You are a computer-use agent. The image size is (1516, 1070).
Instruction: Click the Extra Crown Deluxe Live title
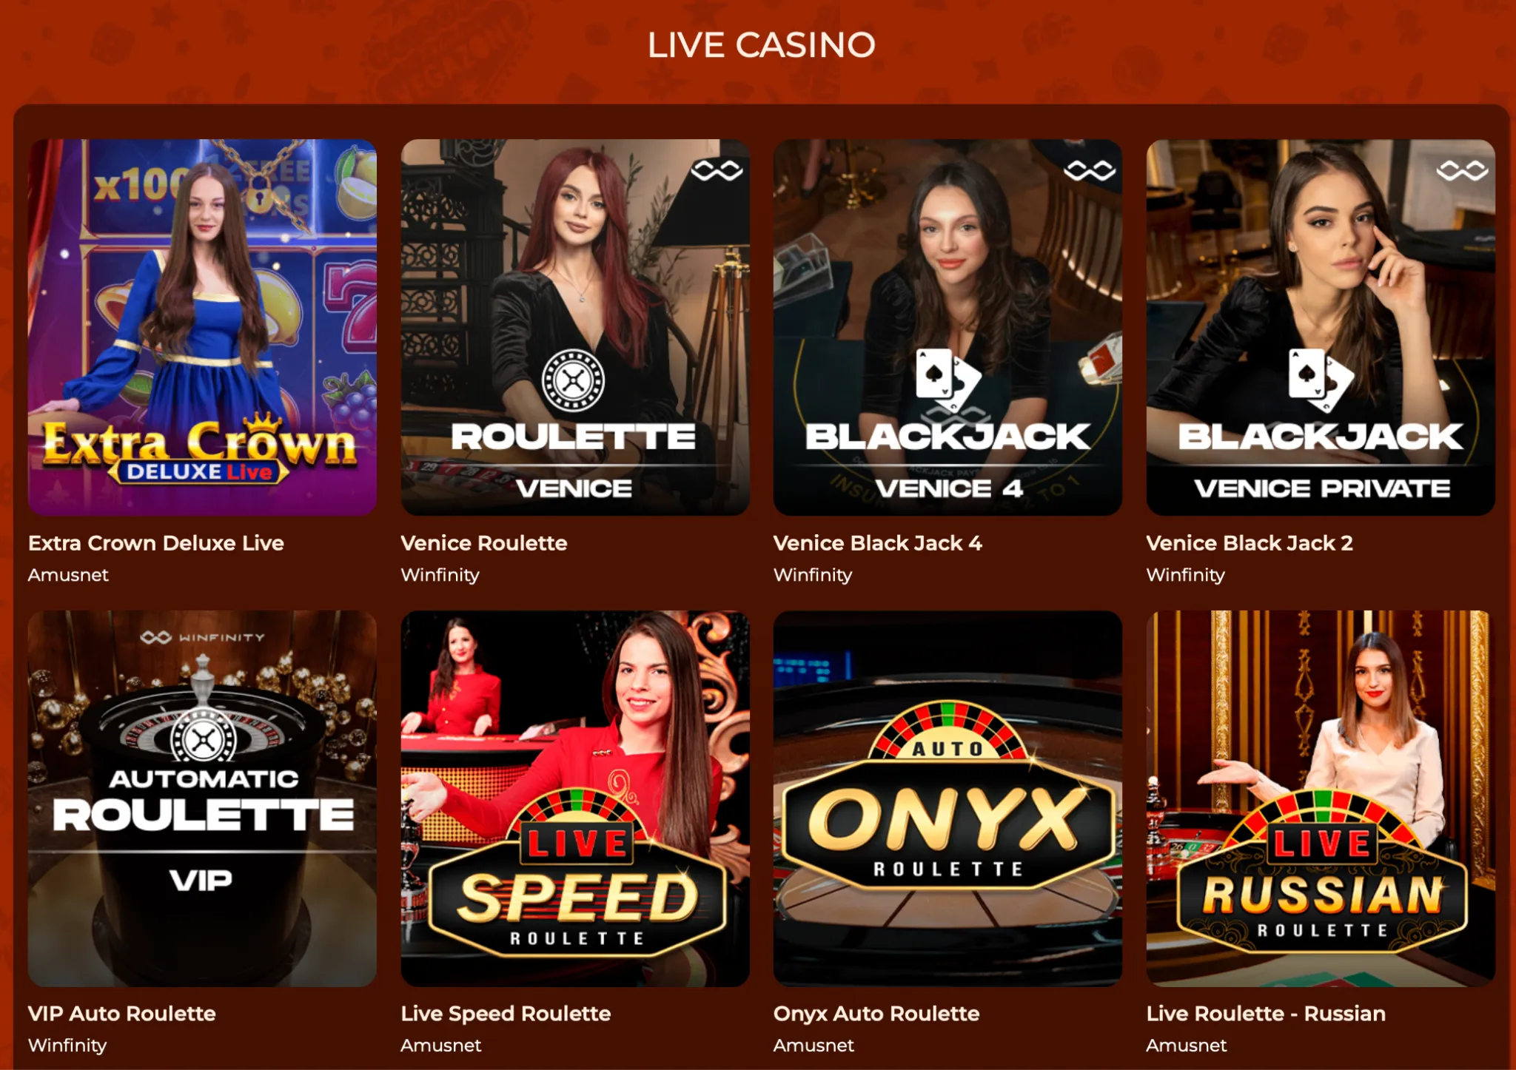[x=156, y=543]
